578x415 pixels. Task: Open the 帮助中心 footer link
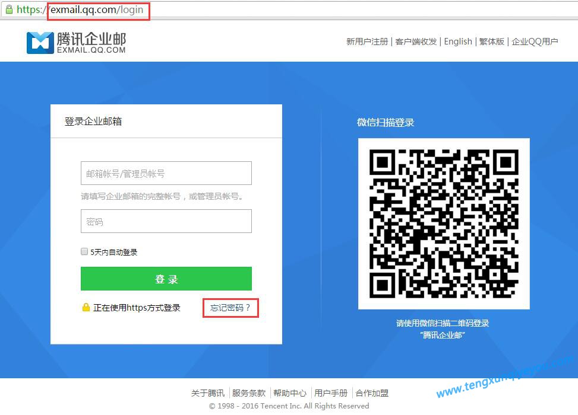pos(290,393)
